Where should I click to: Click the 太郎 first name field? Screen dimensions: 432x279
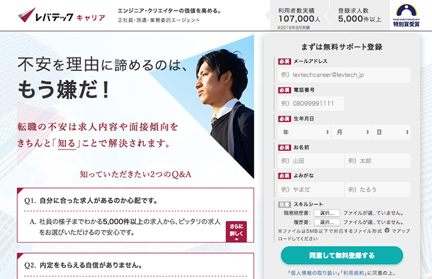[378, 161]
